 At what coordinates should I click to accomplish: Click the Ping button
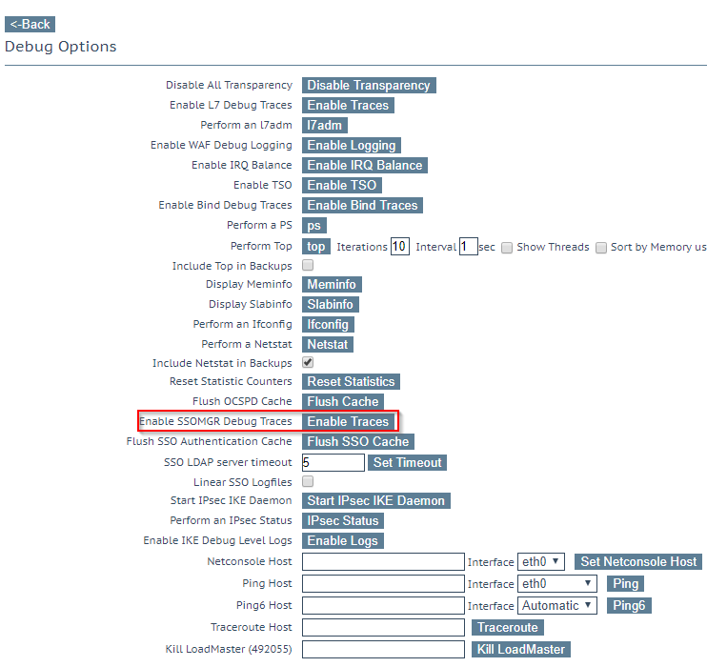pyautogui.click(x=625, y=583)
